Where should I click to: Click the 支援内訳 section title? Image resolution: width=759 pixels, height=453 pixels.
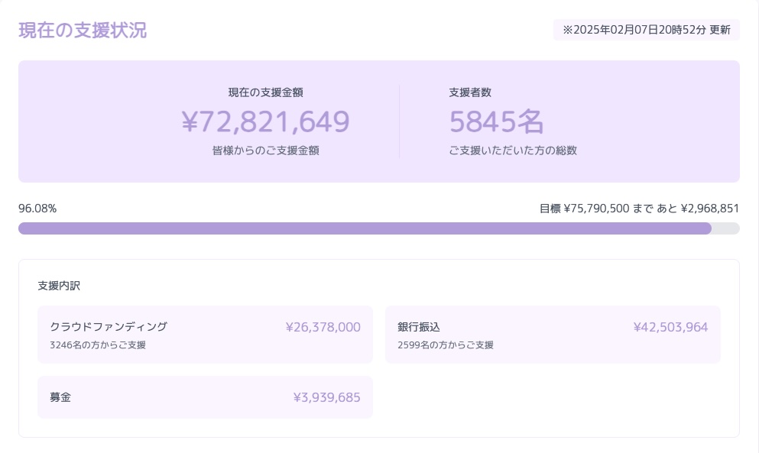click(x=59, y=286)
